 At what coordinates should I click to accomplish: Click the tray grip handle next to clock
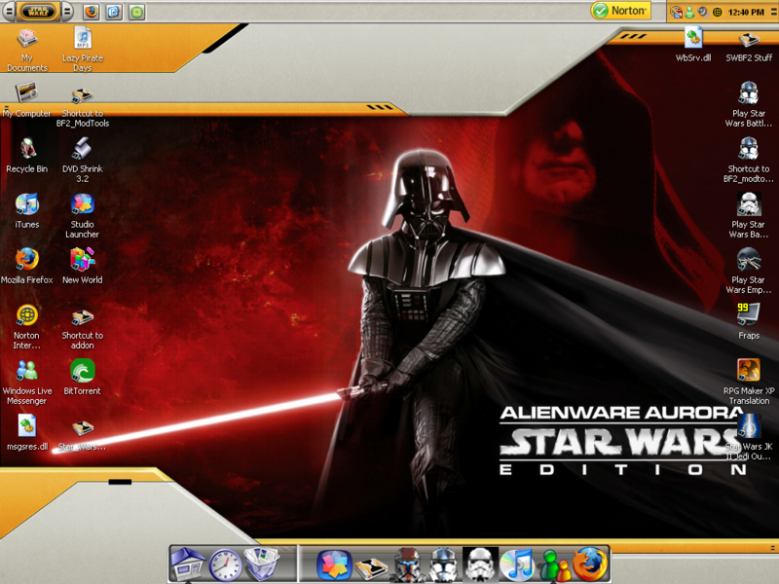click(773, 12)
